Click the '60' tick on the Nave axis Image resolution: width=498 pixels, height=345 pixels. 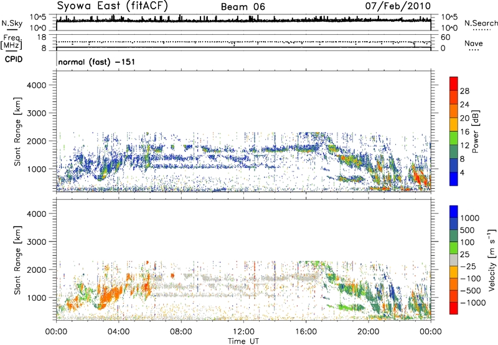coord(445,37)
